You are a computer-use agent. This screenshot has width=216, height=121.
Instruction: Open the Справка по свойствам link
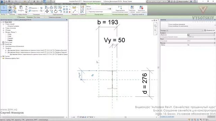click(167, 117)
